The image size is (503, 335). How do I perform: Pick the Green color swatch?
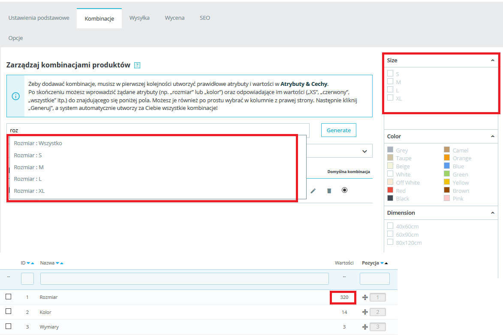[447, 174]
